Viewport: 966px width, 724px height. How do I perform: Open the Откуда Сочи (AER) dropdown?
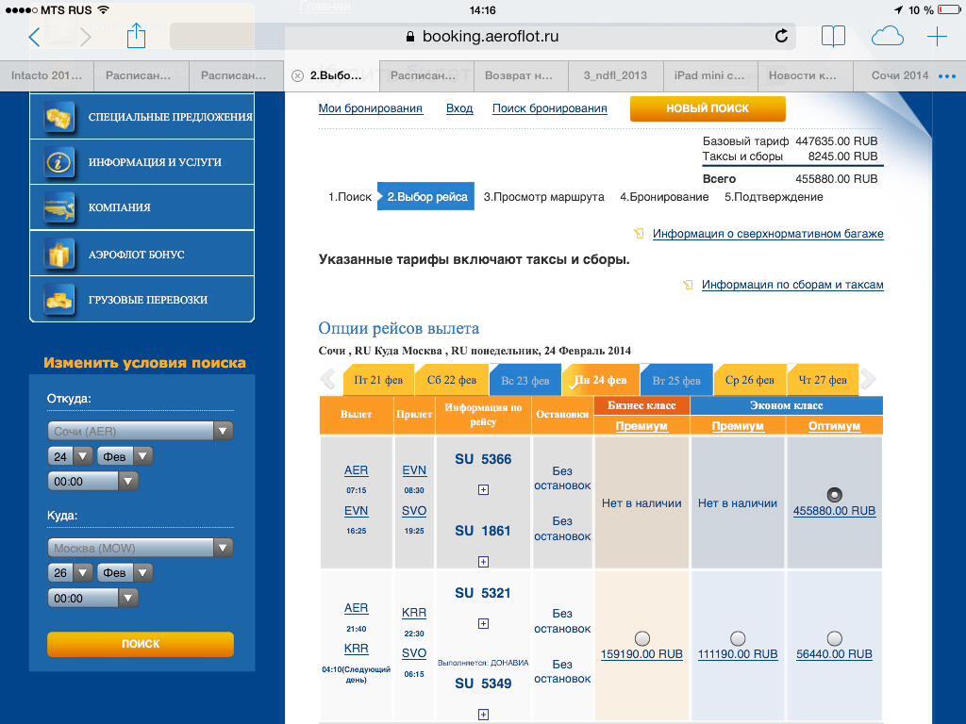pyautogui.click(x=141, y=431)
